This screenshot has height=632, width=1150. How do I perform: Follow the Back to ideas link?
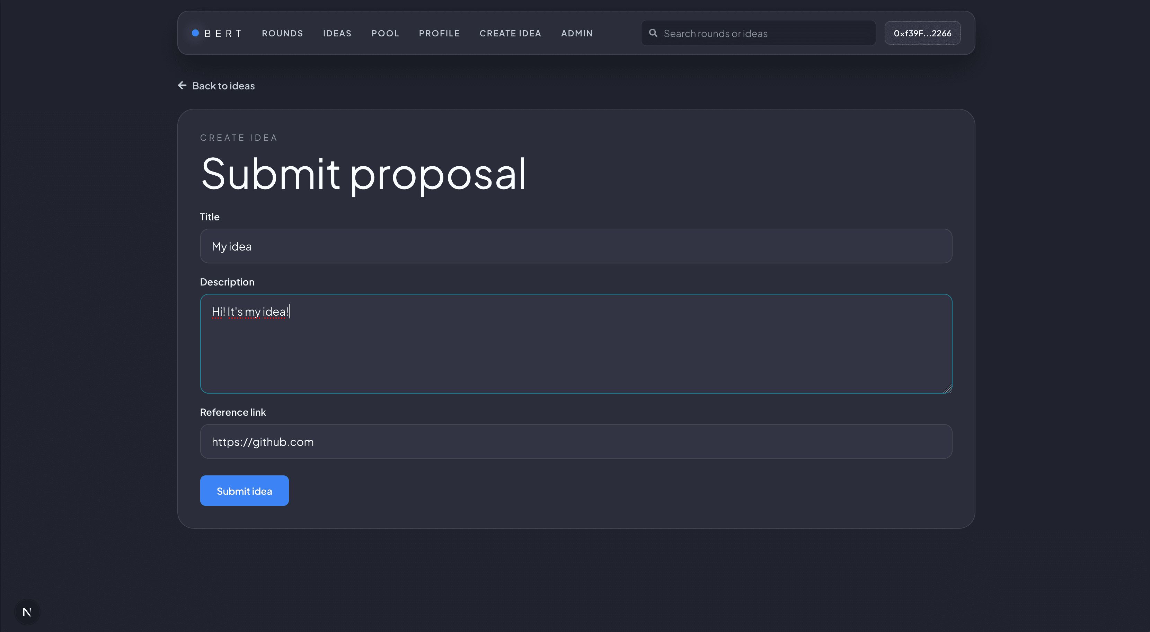(x=223, y=86)
